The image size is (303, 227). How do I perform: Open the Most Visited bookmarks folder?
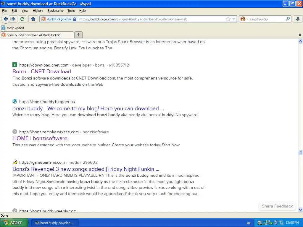pos(12,28)
